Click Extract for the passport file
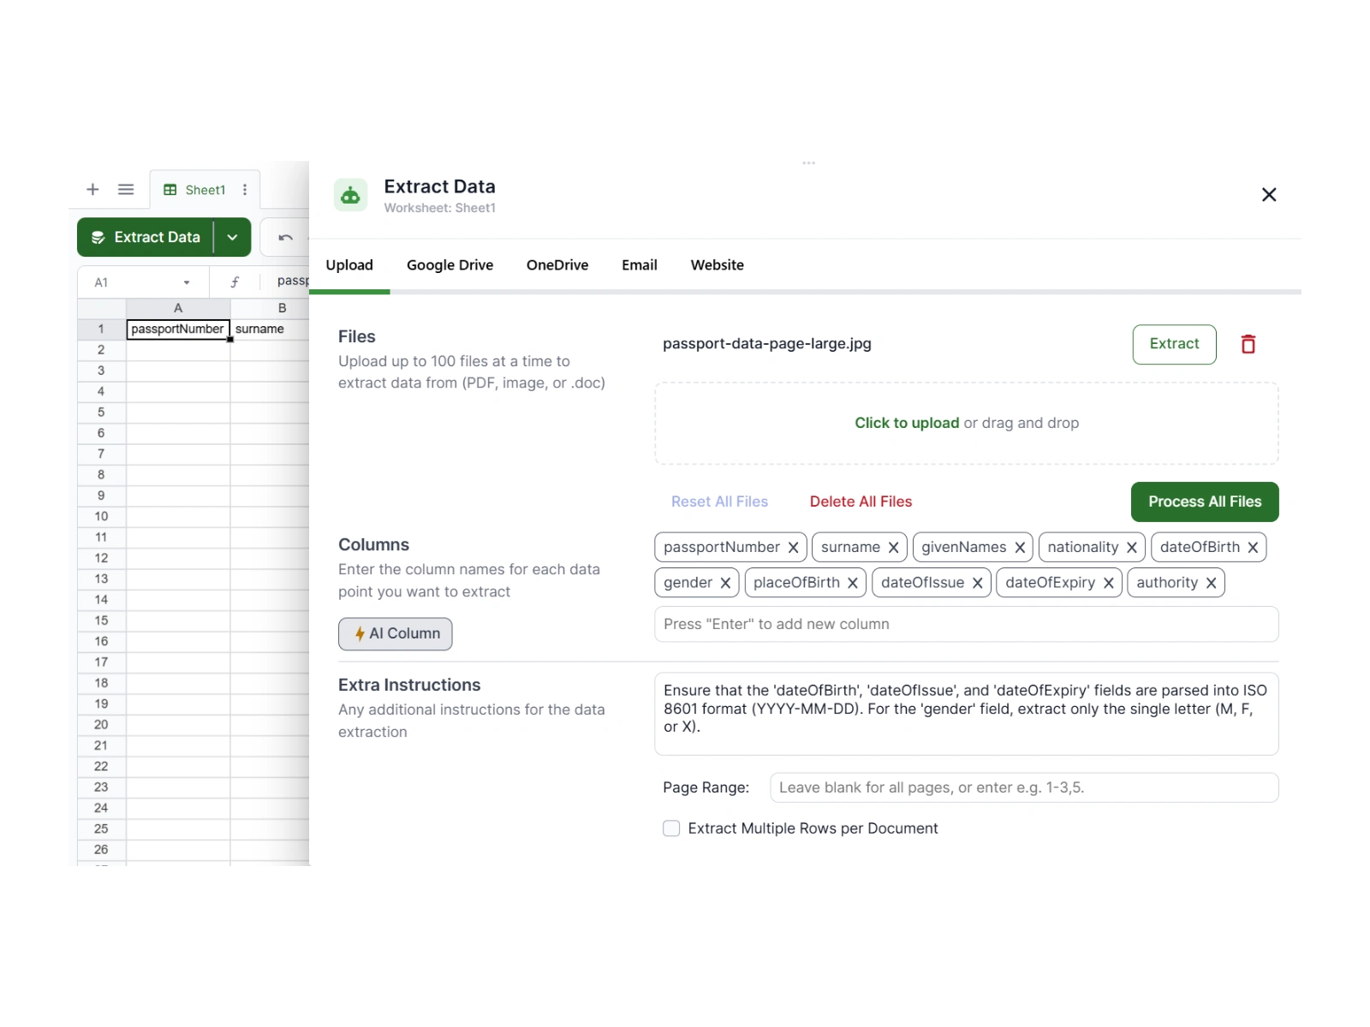 tap(1174, 344)
